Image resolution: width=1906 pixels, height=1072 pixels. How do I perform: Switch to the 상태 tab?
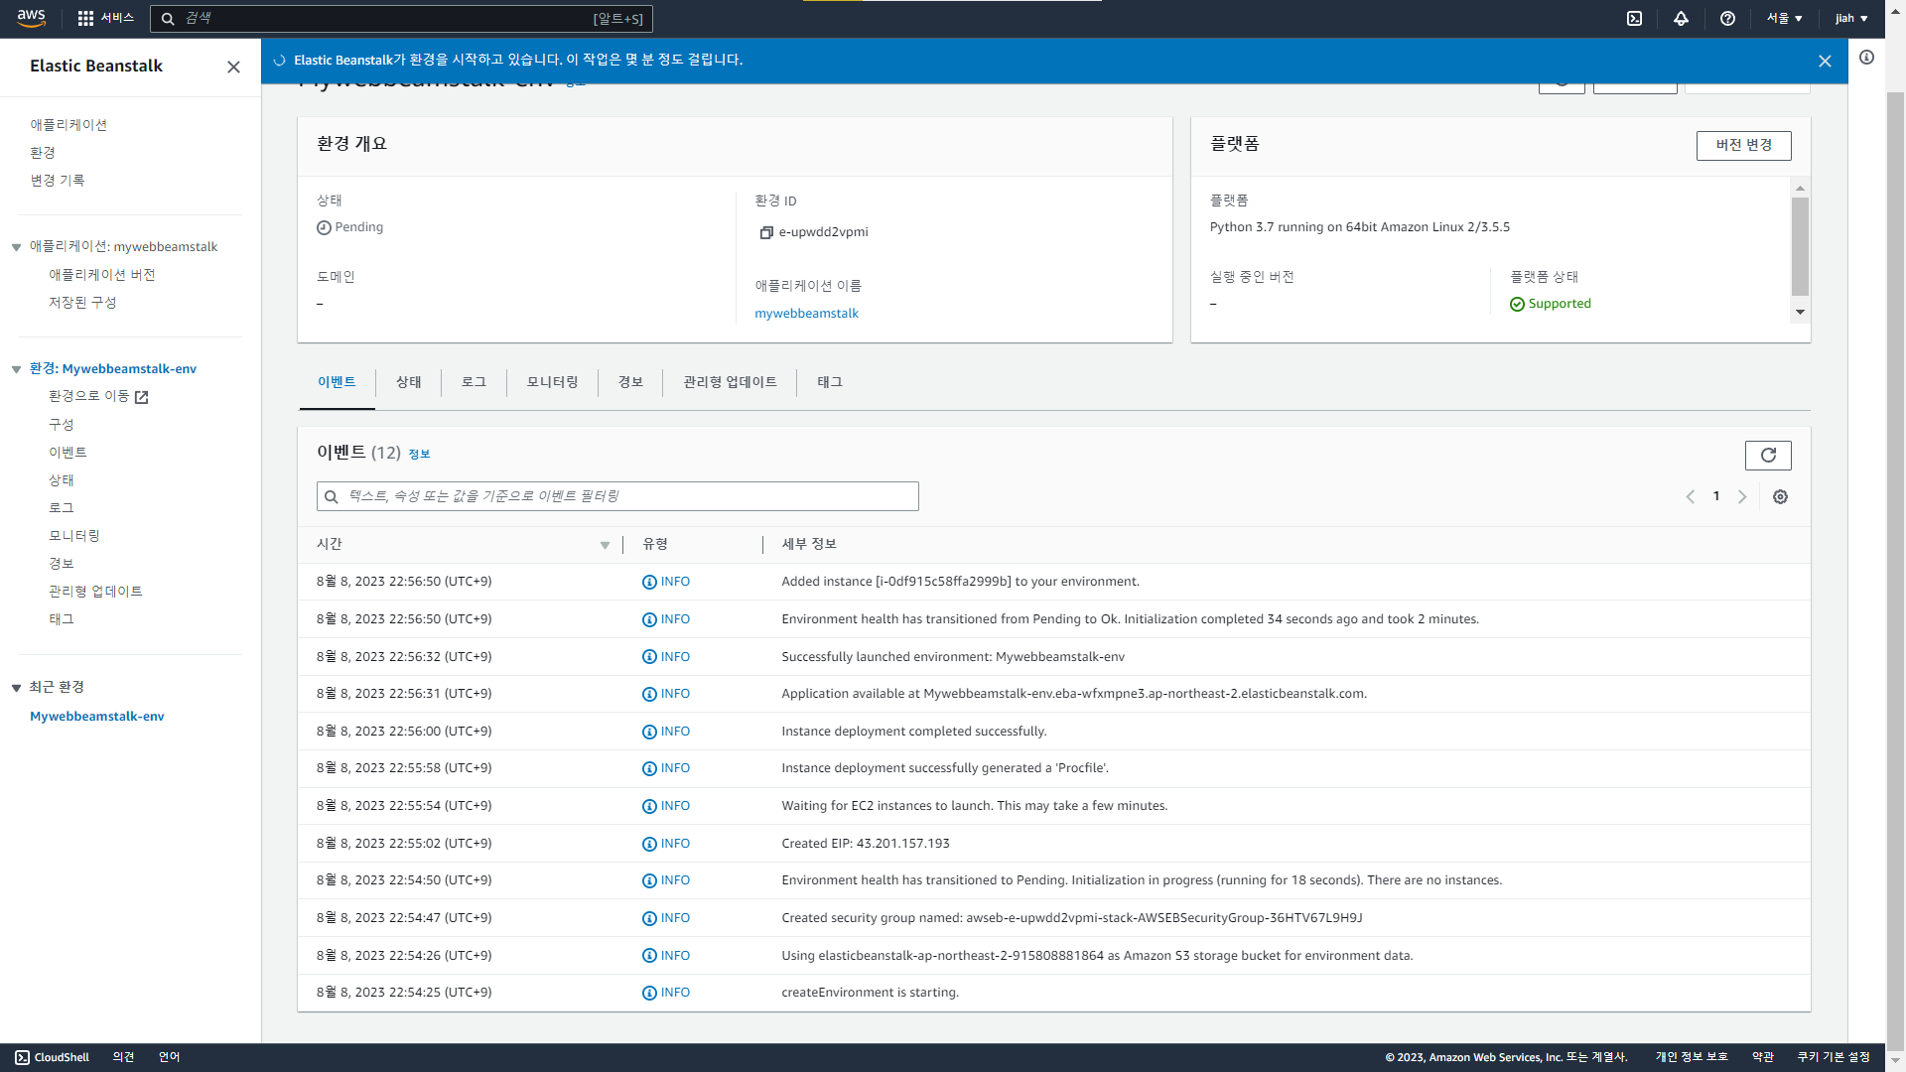[409, 382]
